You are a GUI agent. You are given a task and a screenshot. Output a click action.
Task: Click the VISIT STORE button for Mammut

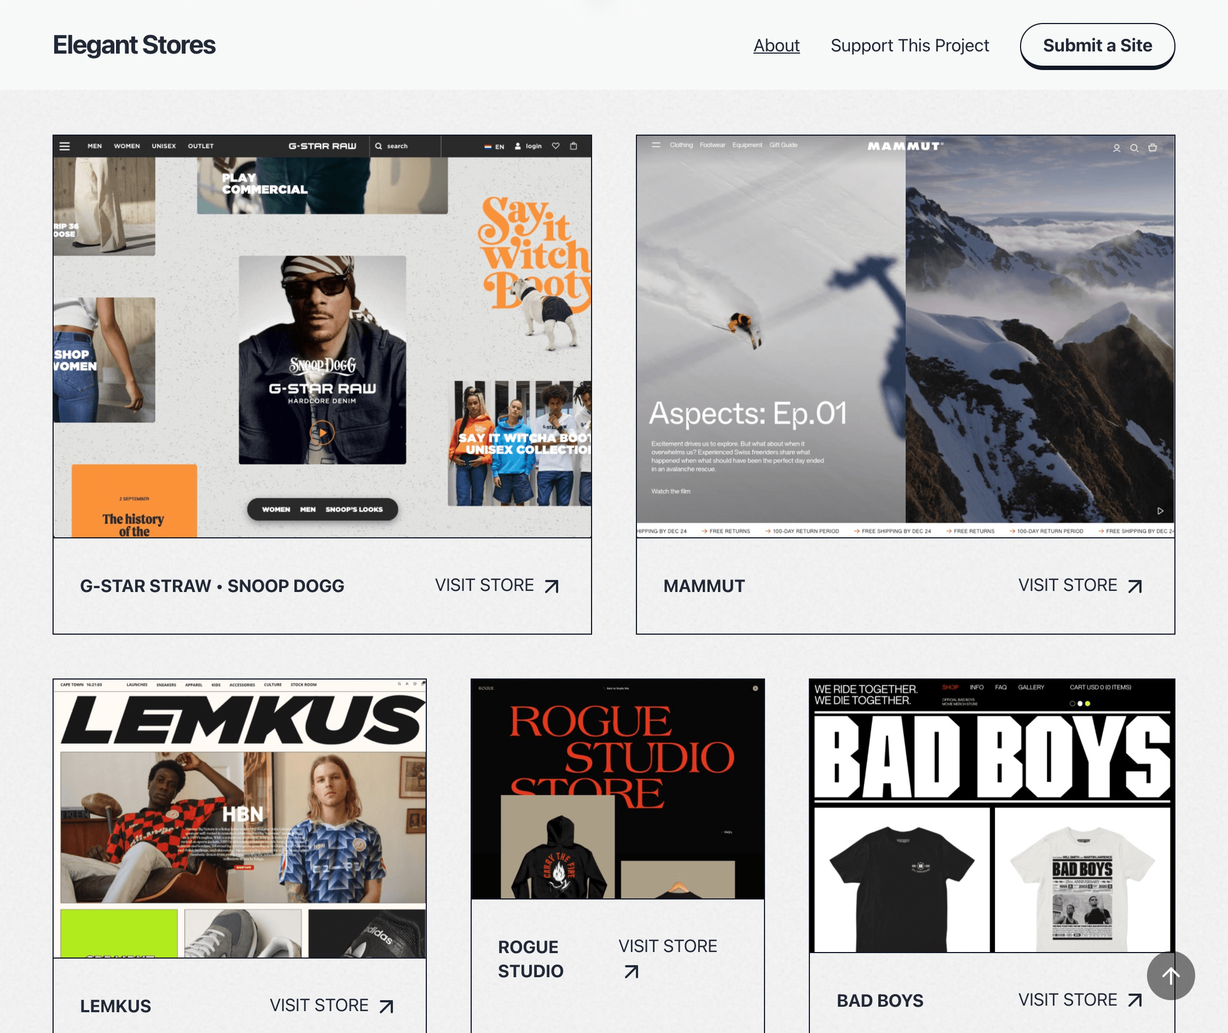coord(1081,585)
